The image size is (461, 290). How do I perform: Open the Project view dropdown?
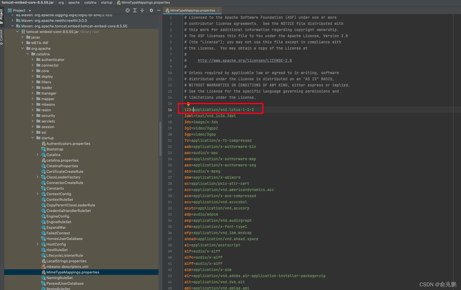click(x=30, y=11)
